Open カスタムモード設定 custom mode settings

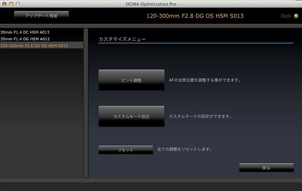point(132,116)
